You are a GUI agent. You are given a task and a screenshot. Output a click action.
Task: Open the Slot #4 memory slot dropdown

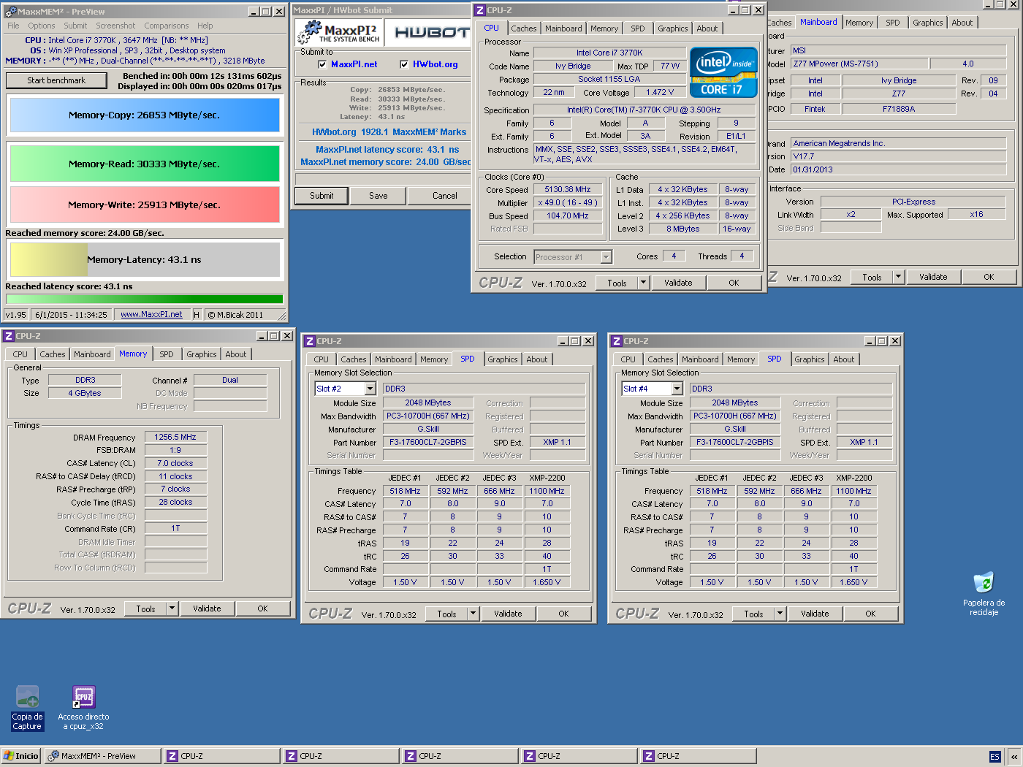coord(677,389)
